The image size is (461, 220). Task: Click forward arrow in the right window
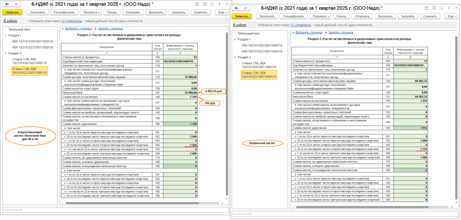click(244, 8)
